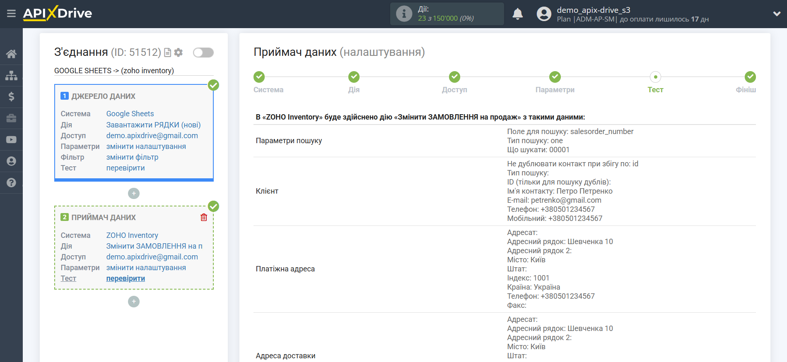The height and width of the screenshot is (362, 787).
Task: Click receiver bold перевірити link
Action: pos(126,278)
